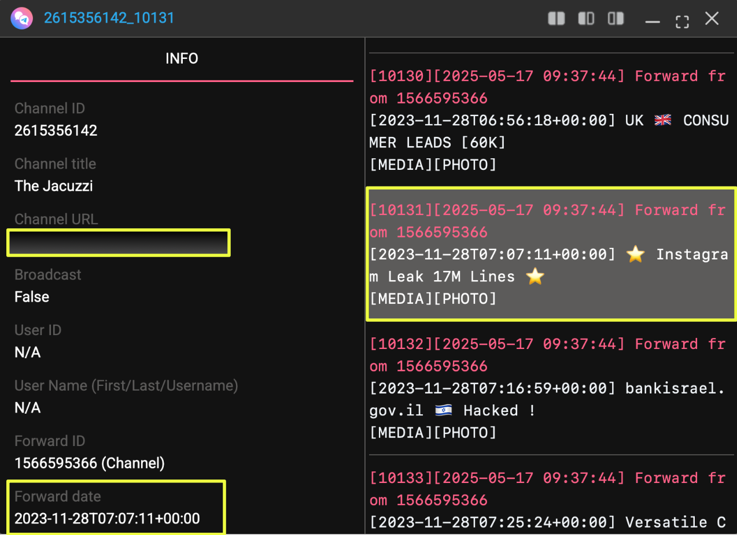Screen dimensions: 737x535
Task: Close the 2615356142_10131 window
Action: click(712, 18)
